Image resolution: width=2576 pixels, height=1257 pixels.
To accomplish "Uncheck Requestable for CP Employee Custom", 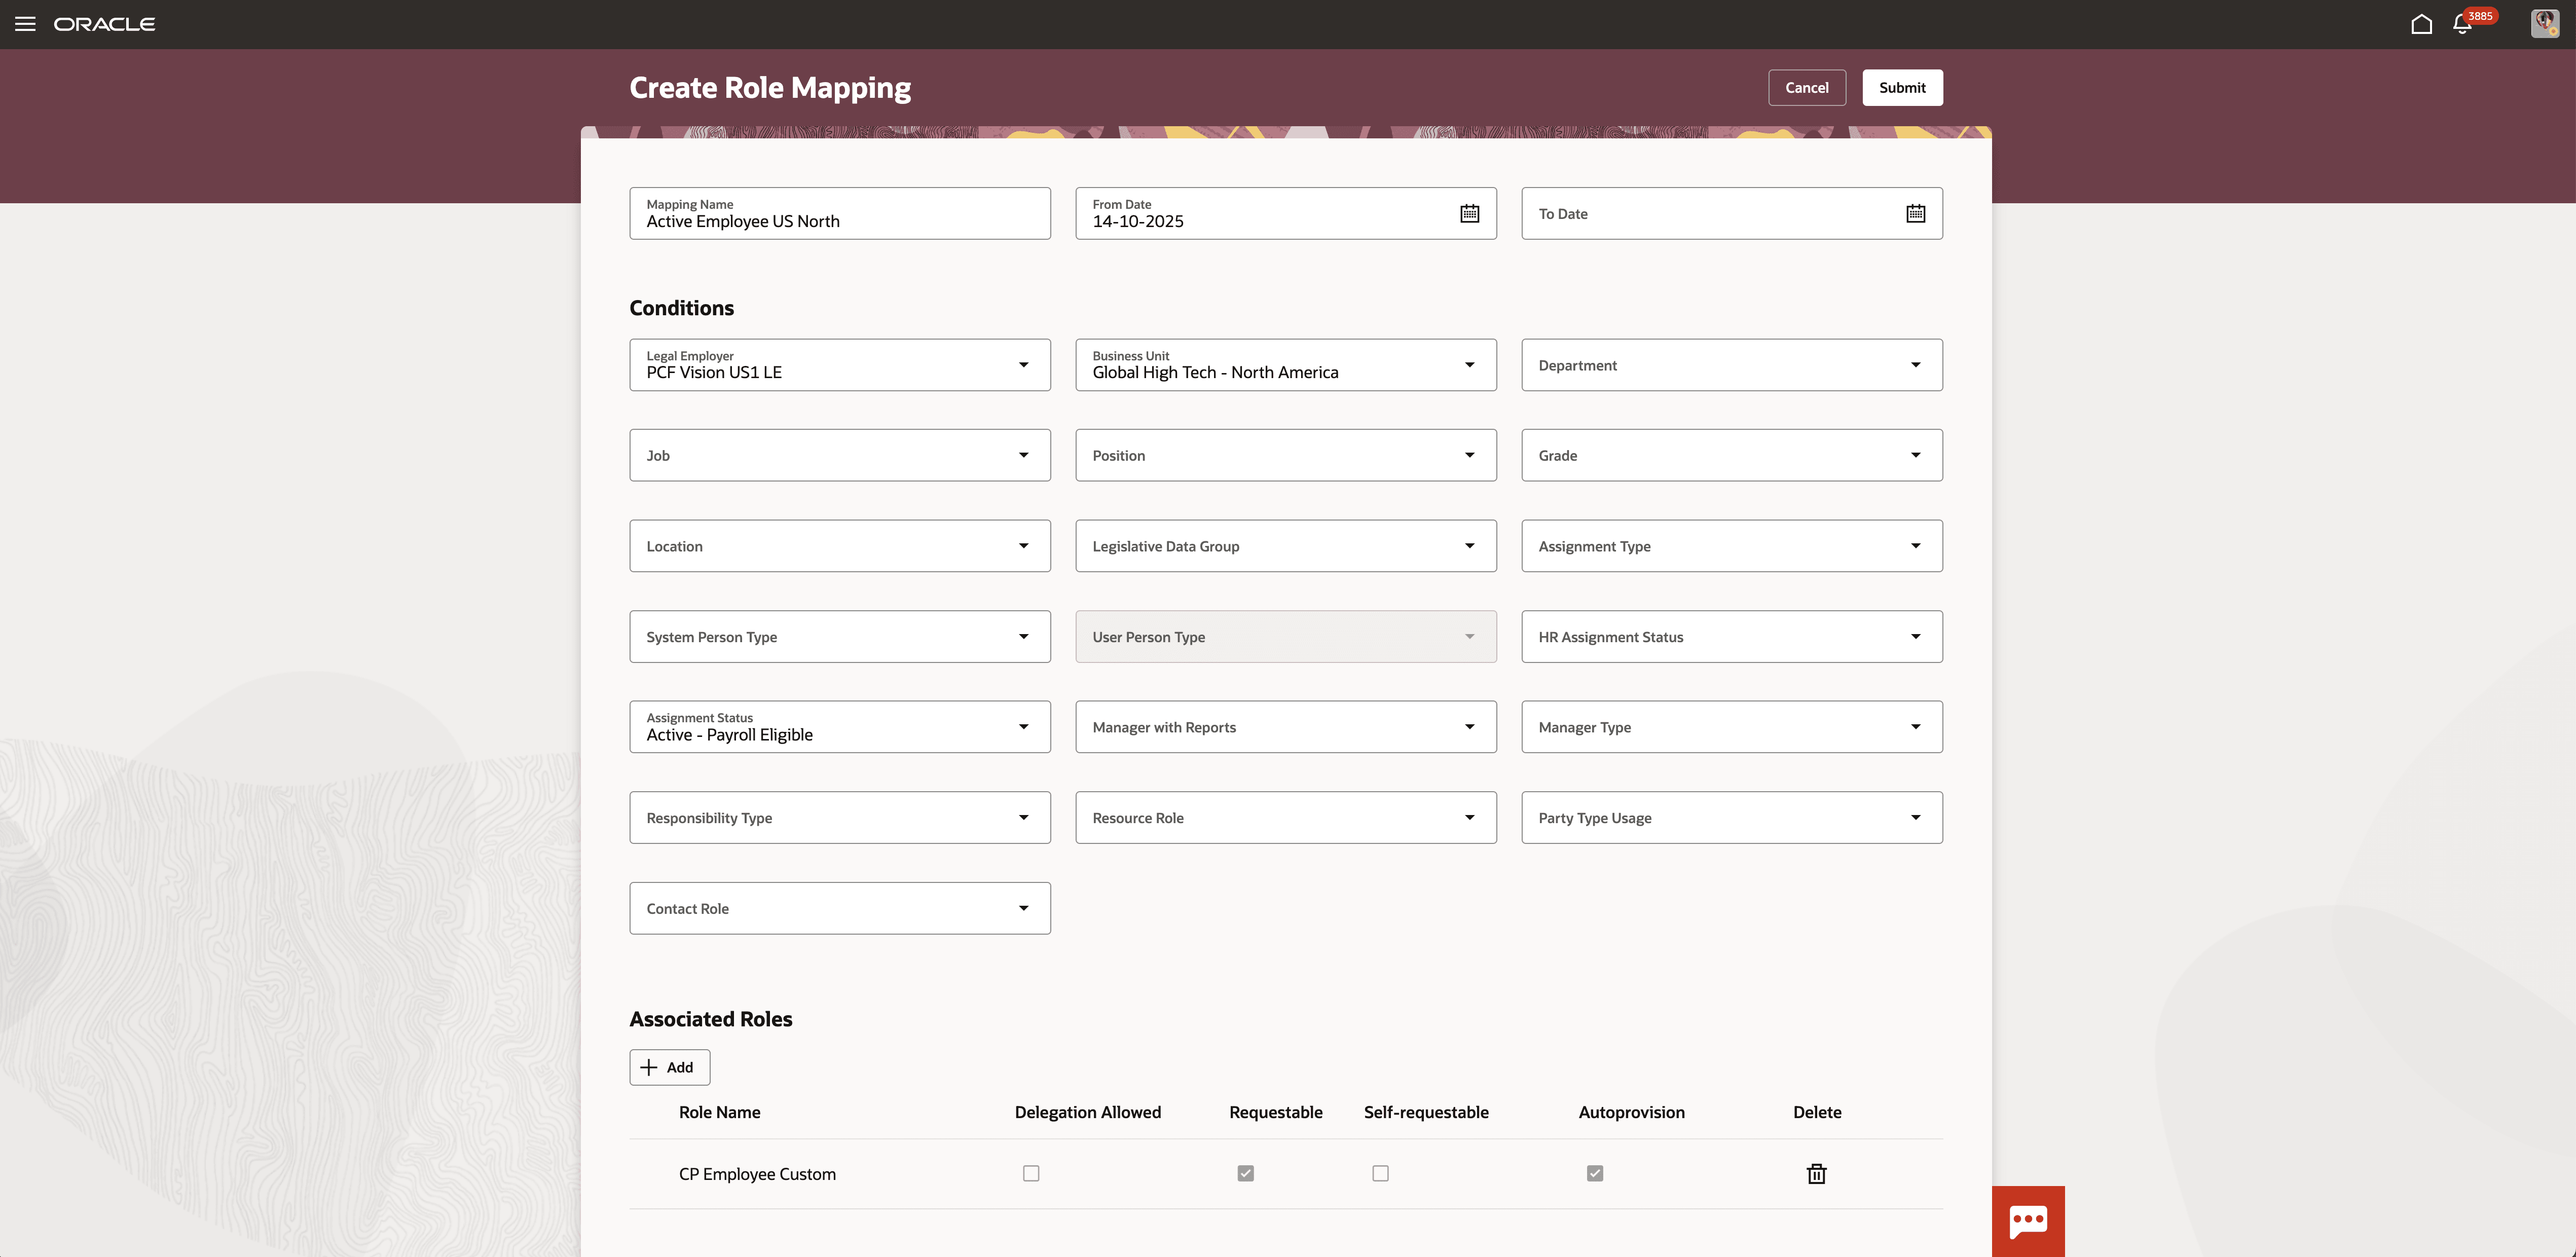I will (x=1246, y=1173).
